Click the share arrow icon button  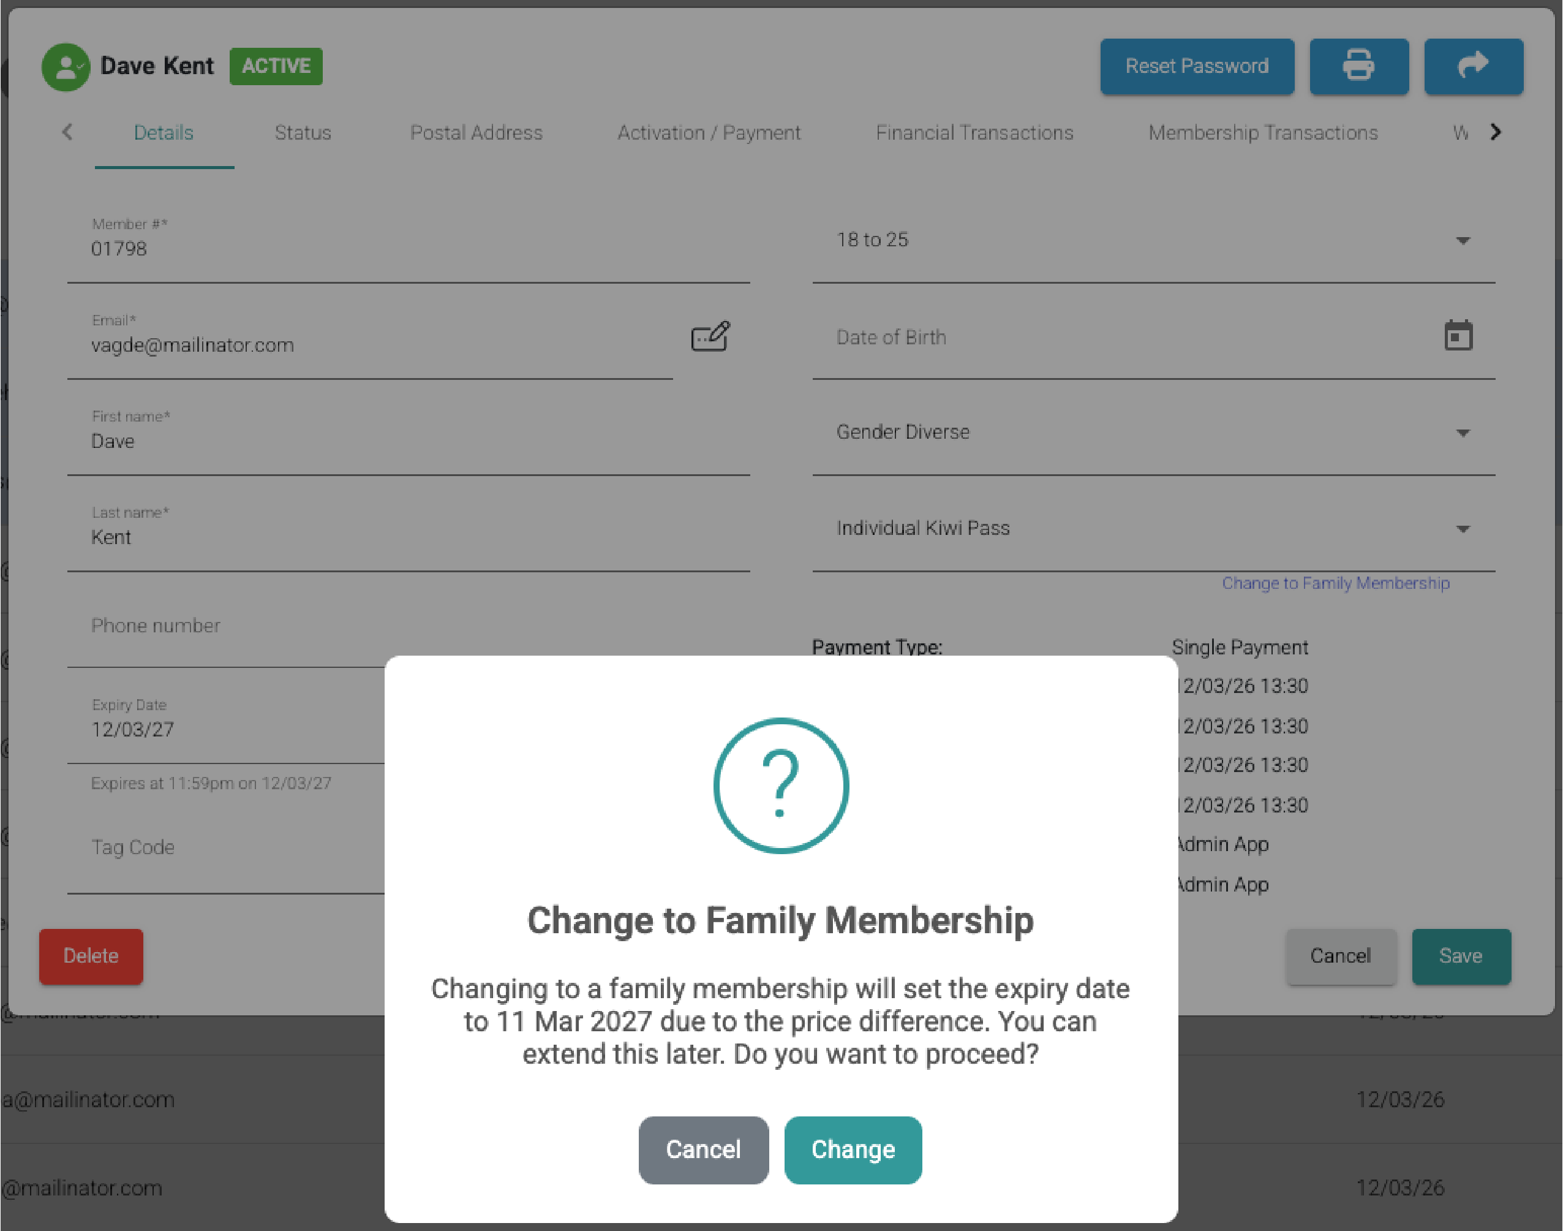point(1473,66)
